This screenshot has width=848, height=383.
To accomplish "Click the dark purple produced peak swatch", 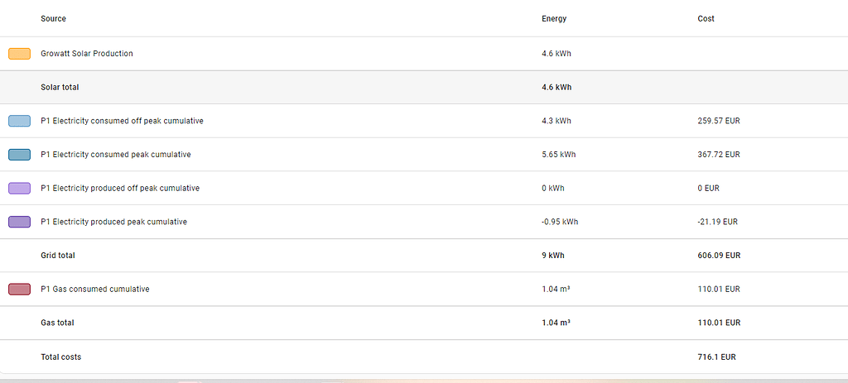I will coord(19,222).
